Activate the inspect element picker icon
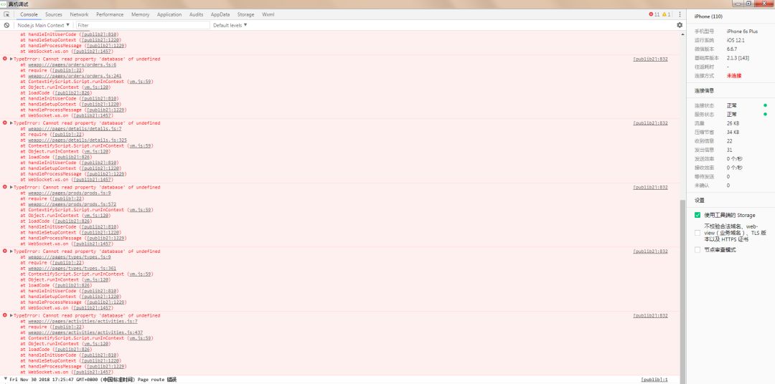 click(x=6, y=15)
